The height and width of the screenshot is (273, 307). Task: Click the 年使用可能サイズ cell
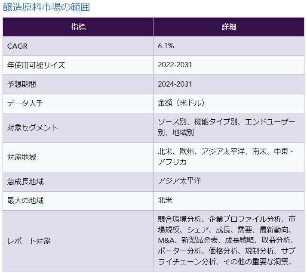78,65
